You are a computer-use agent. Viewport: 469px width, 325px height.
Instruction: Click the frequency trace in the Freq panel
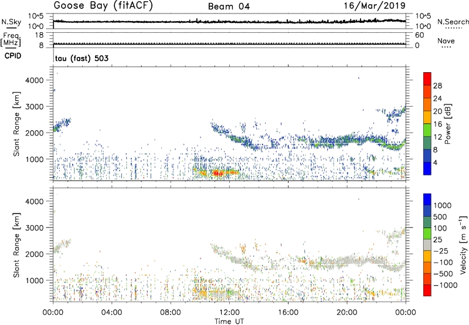[229, 44]
